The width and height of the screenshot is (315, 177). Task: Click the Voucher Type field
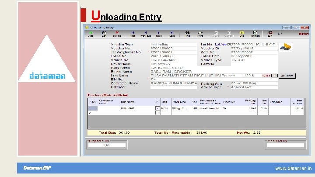tap(174, 44)
